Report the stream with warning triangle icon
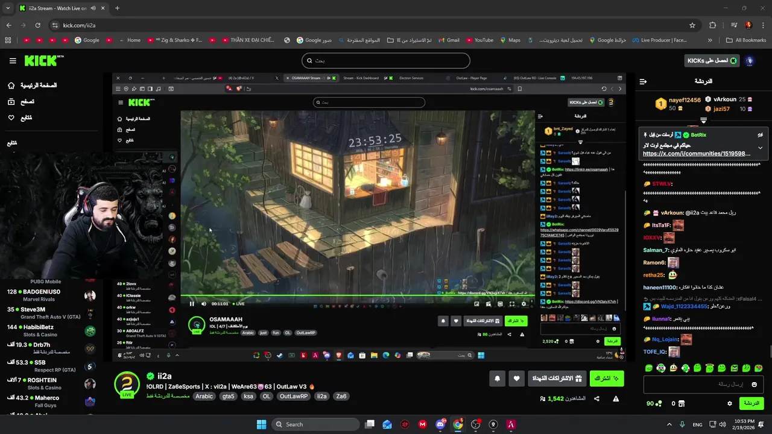 tap(616, 398)
